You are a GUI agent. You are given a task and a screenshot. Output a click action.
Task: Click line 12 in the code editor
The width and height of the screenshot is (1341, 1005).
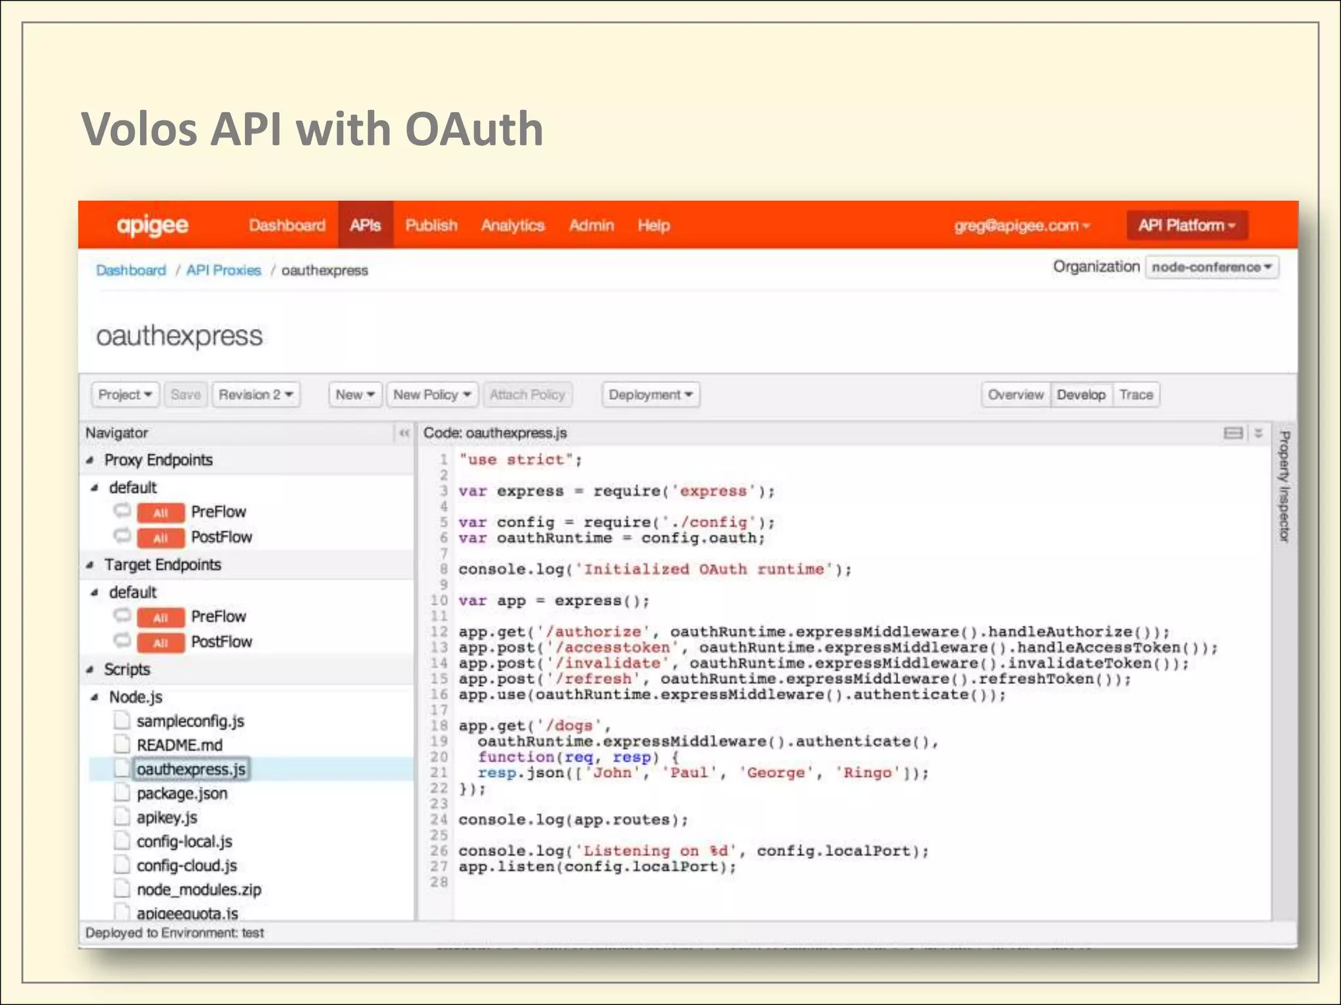coord(813,631)
